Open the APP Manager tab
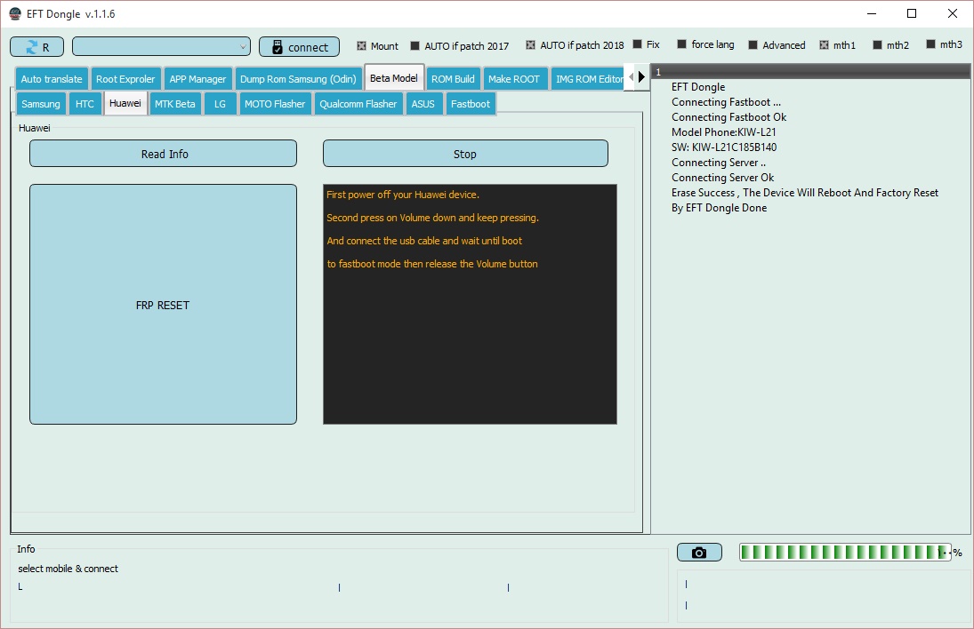The height and width of the screenshot is (629, 974). click(197, 79)
